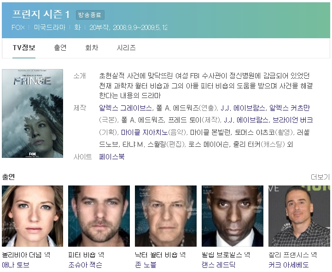332x272 pixels.
Task: Expand cast list with 더보기
Action: 320,177
